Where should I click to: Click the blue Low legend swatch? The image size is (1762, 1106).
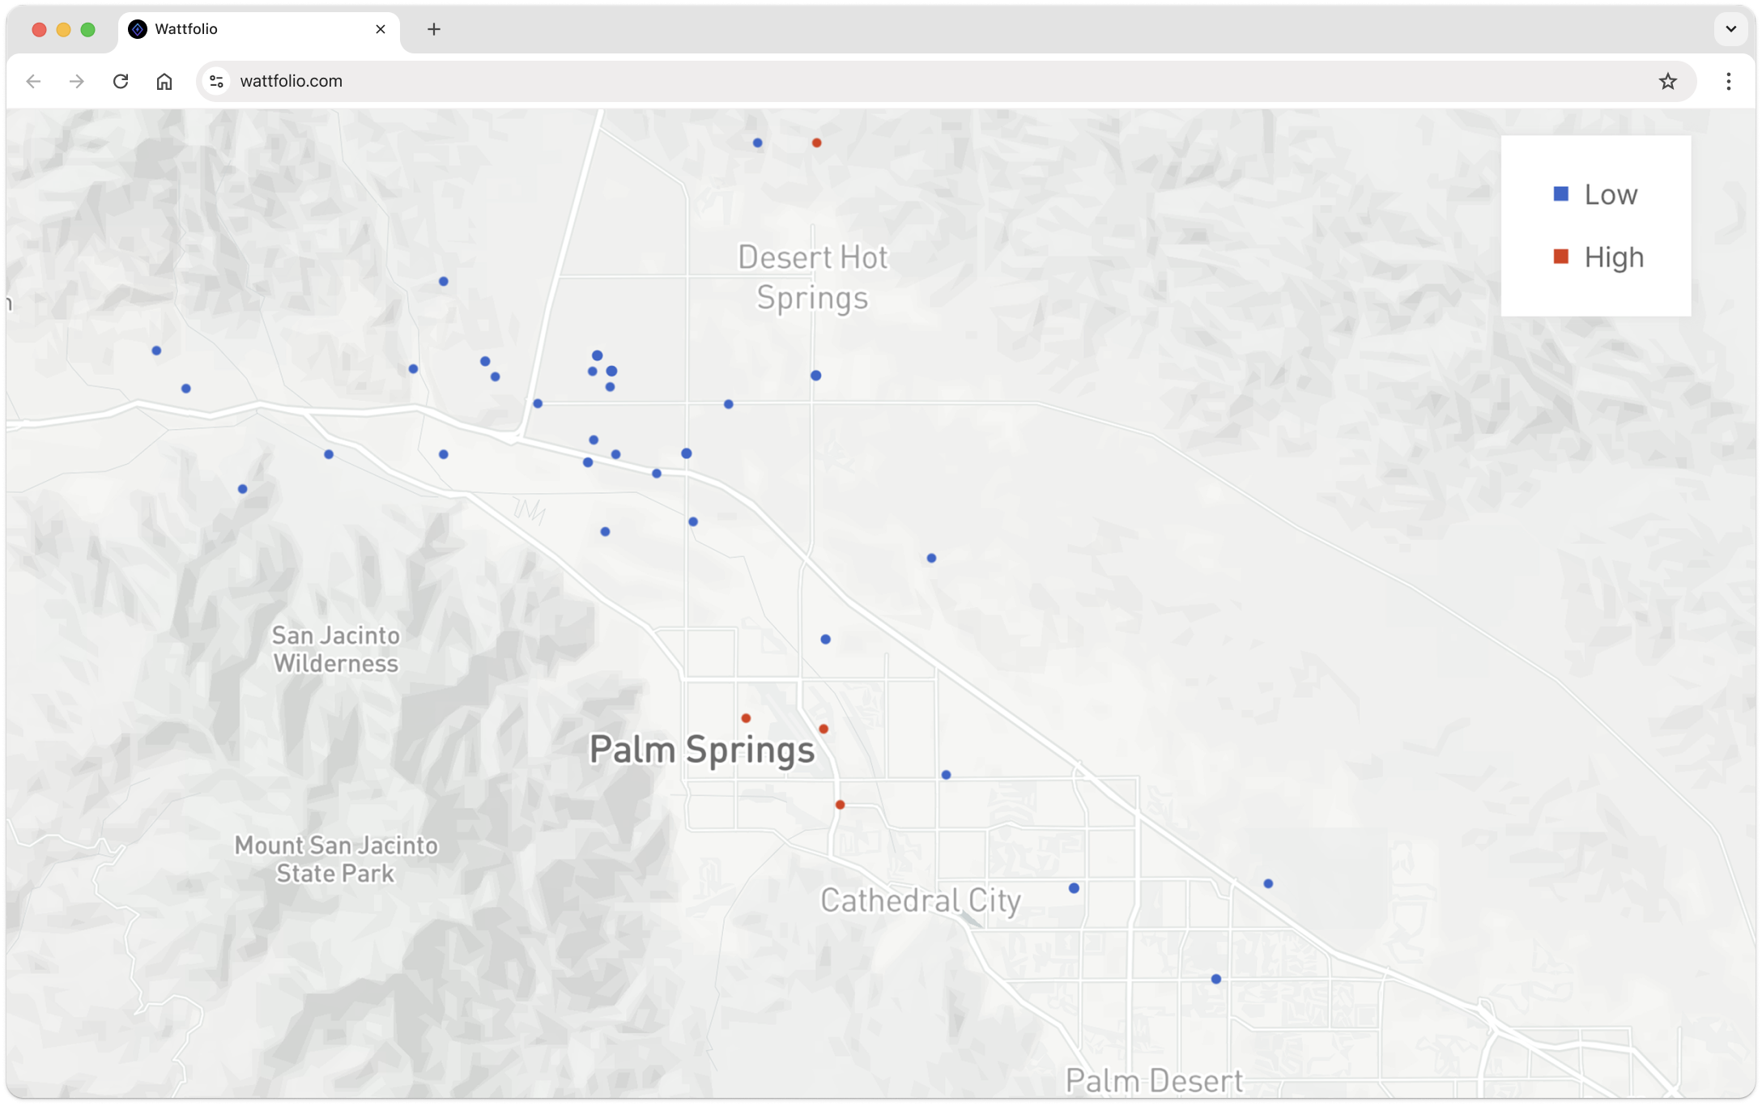click(x=1560, y=194)
